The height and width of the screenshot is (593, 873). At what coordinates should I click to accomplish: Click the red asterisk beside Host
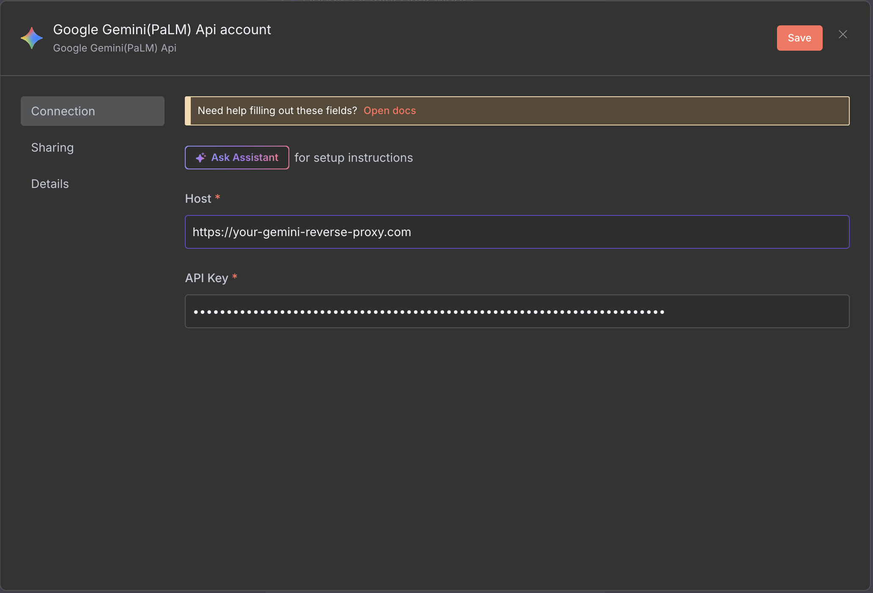[217, 197]
